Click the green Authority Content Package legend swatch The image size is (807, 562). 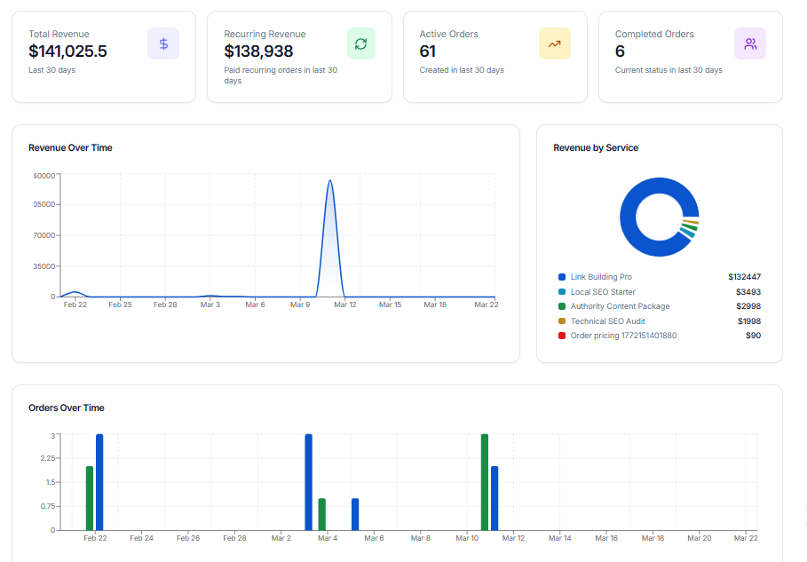(x=561, y=306)
